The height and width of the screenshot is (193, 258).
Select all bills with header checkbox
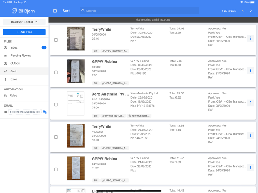click(x=55, y=11)
